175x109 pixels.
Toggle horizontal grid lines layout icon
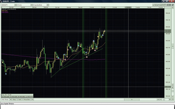coord(161,5)
